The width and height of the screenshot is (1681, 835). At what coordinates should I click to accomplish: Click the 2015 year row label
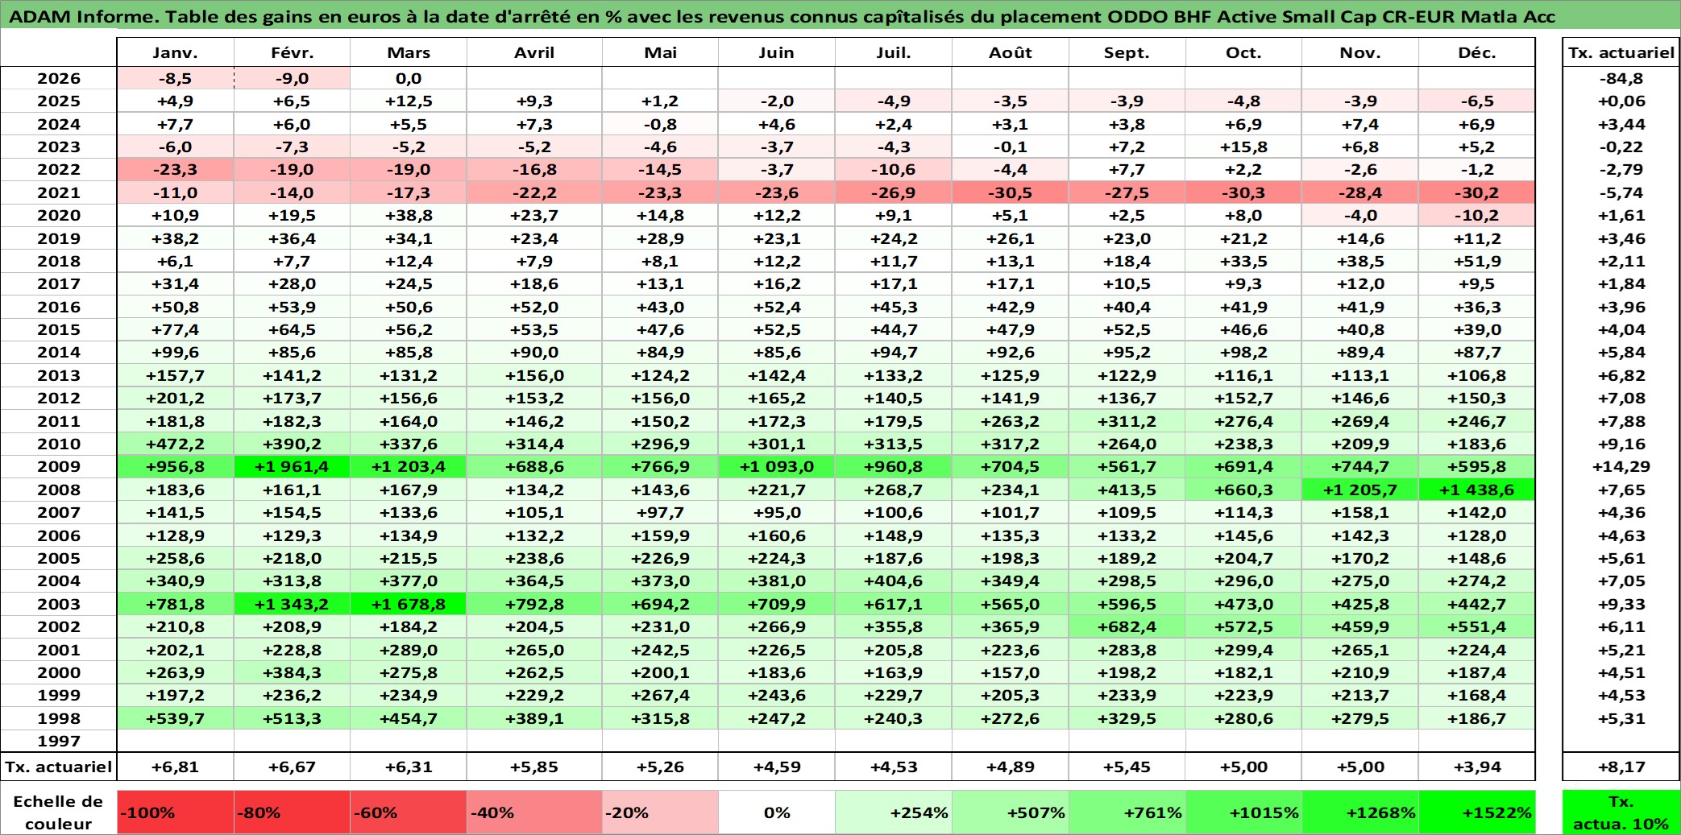59,330
